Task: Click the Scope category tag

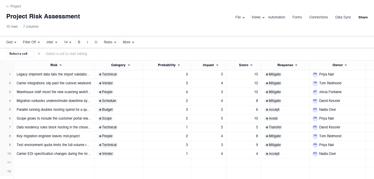Action: [105, 119]
